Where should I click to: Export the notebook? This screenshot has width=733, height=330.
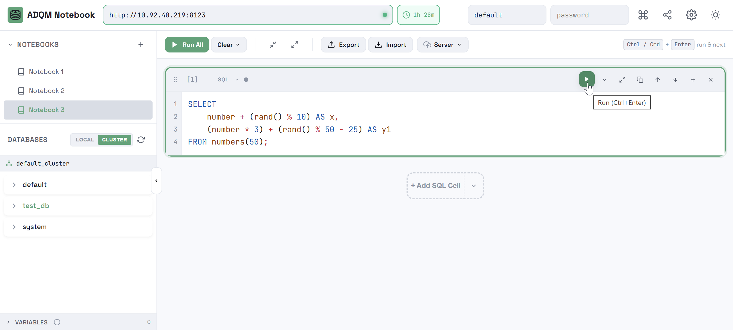(x=343, y=45)
